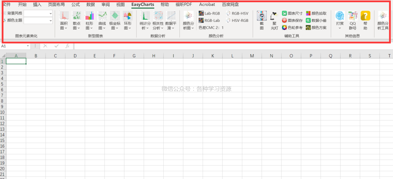
Task: Click the 图表保存 chart save tool
Action: tap(292, 20)
